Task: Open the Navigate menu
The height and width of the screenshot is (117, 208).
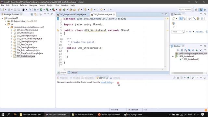Action: [33, 5]
